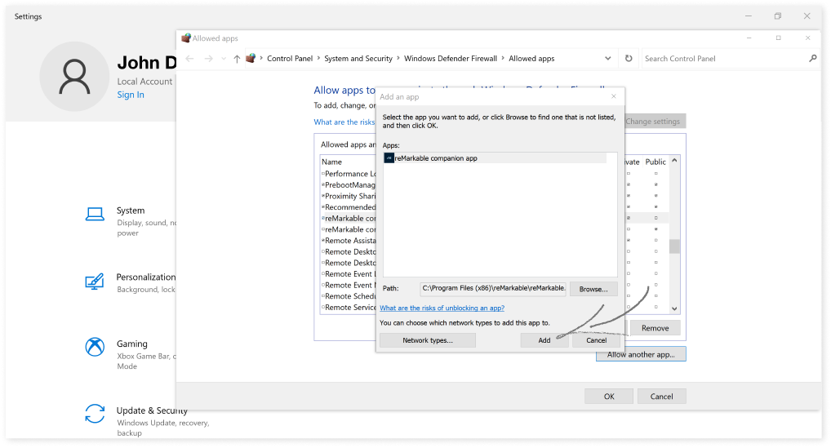The image size is (831, 448).
Task: Open the recent locations dropdown arrow
Action: 223,59
